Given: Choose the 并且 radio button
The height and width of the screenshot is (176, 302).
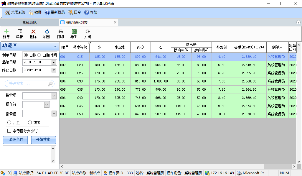Looking at the screenshot, I should 9,123.
